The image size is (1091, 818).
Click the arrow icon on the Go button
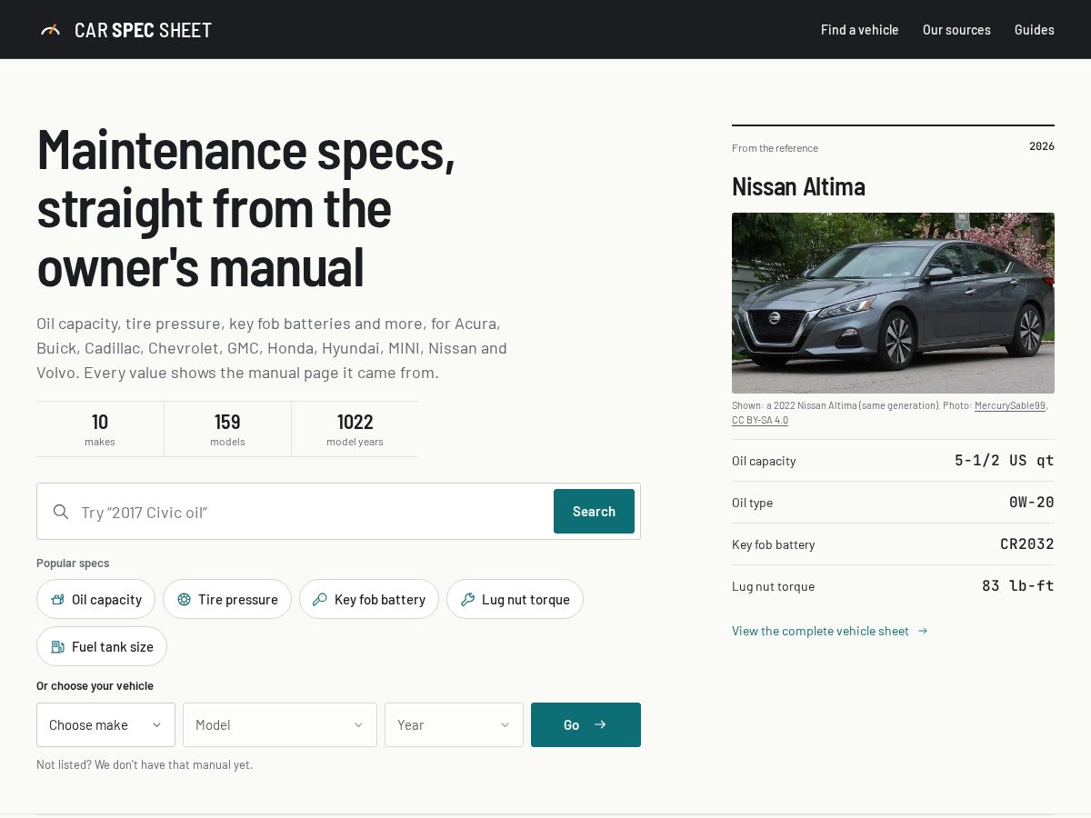click(600, 724)
